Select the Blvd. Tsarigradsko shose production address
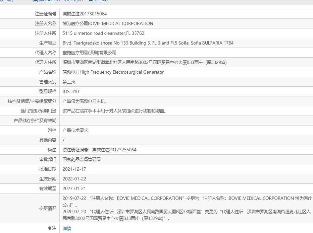Screen dimensions: 313x233 click(x=148, y=43)
